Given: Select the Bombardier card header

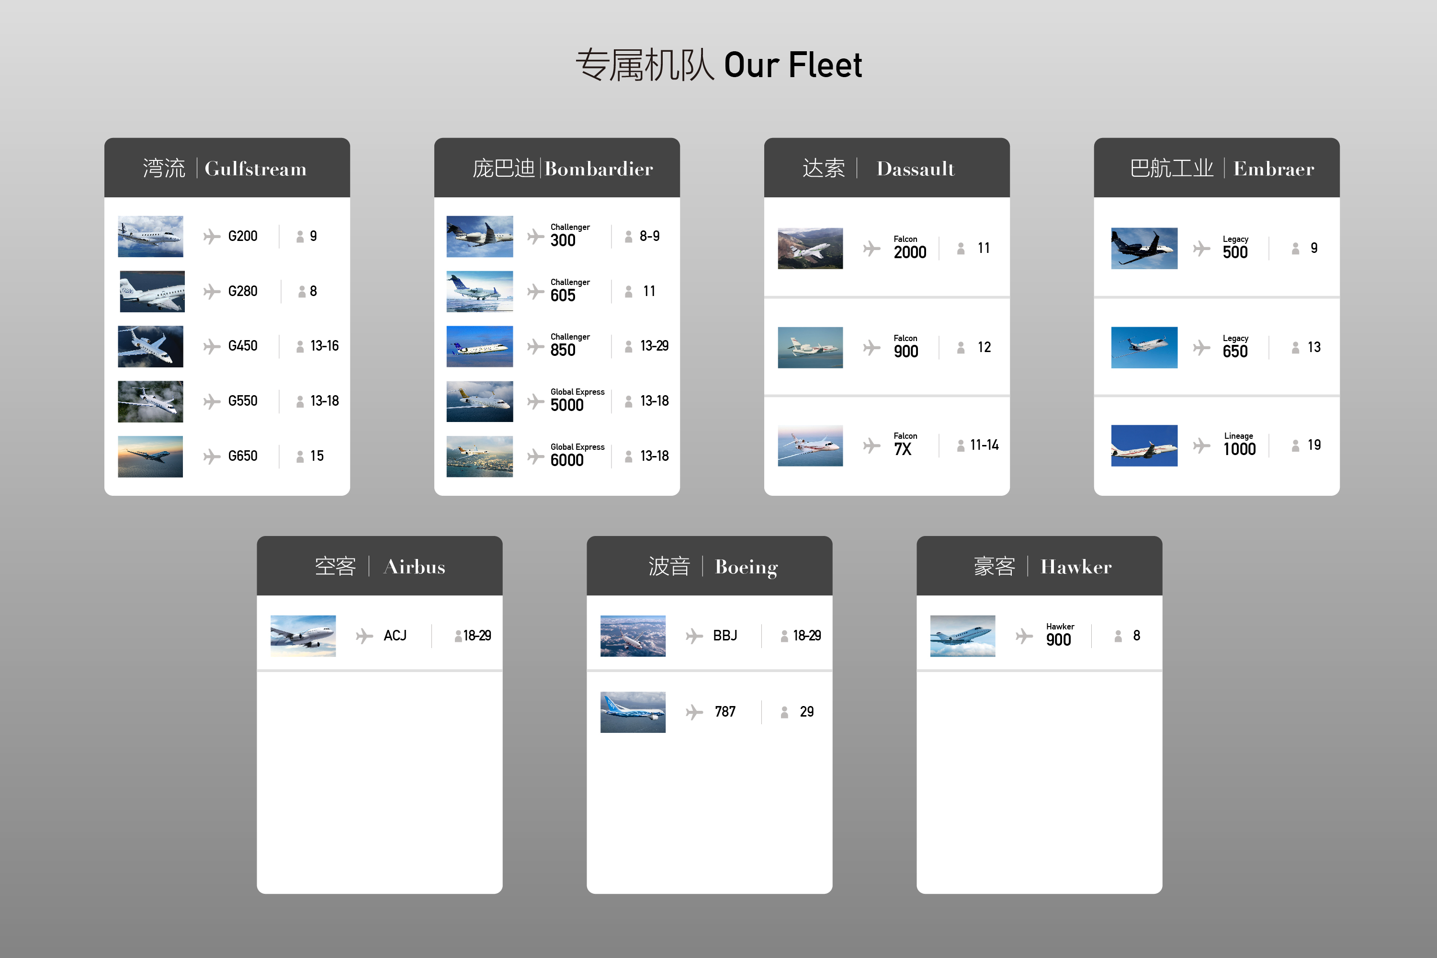Looking at the screenshot, I should coord(557,168).
